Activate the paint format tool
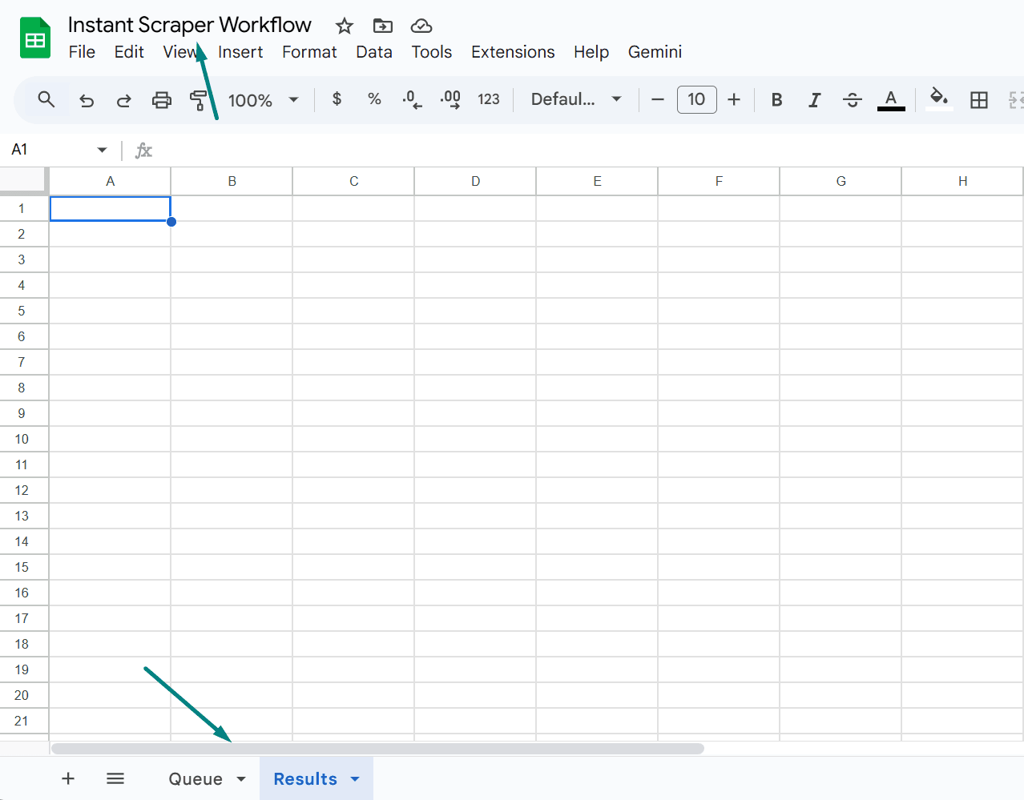Screen dimensions: 1024x800 pos(198,100)
